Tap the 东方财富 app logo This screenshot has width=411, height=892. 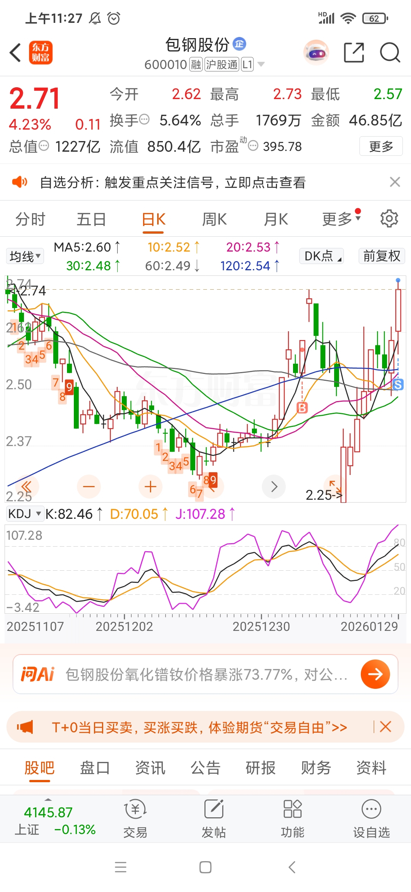point(41,53)
